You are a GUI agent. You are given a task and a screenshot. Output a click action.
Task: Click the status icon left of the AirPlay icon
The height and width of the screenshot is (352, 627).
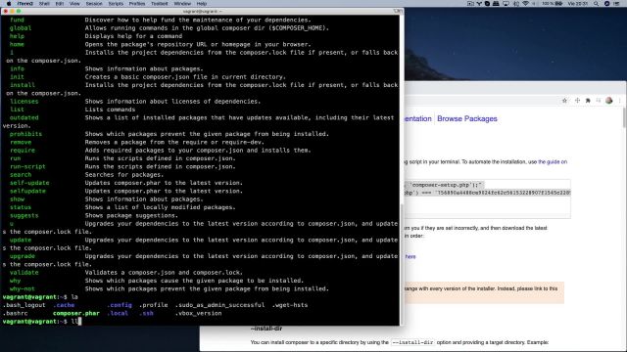click(x=496, y=4)
